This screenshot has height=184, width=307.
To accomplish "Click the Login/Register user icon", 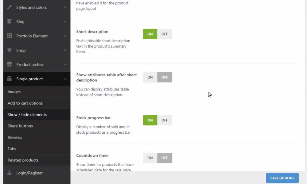I will [x=10, y=173].
